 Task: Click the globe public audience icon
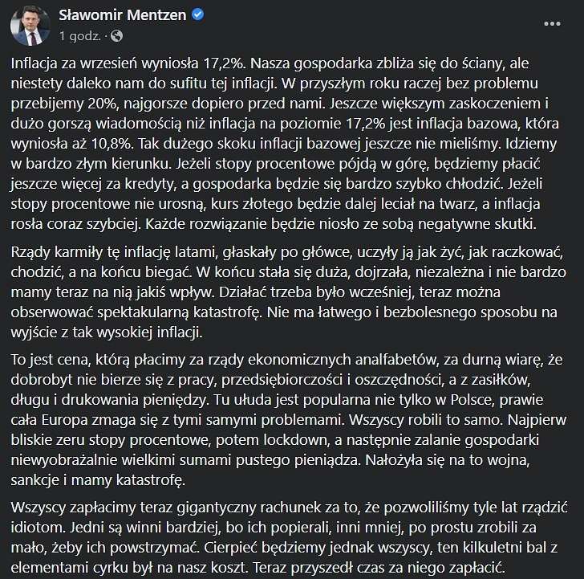pos(116,36)
